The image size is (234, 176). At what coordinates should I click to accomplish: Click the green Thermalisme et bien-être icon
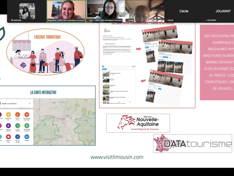(x=27, y=126)
